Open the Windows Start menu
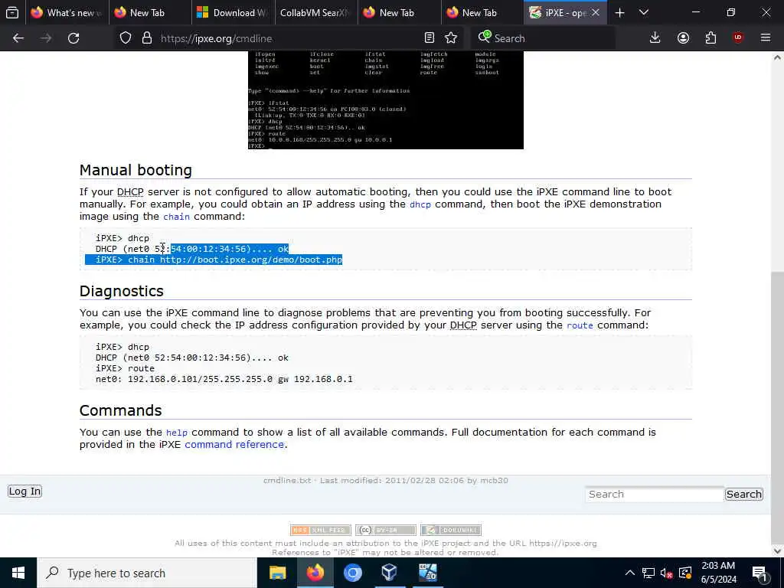784x588 pixels. point(18,573)
